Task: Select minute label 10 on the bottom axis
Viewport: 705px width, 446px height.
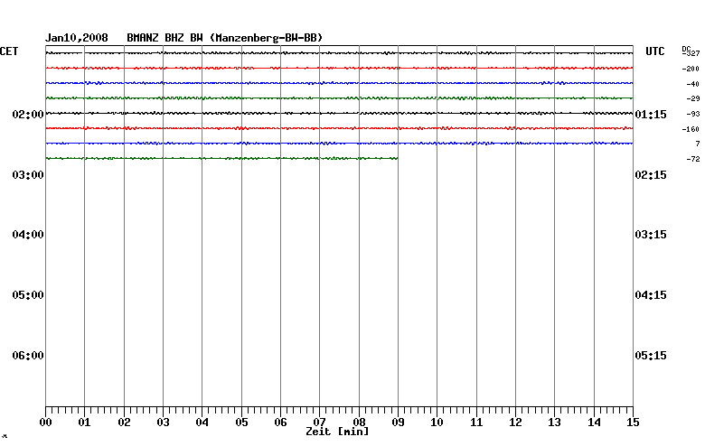Action: coord(437,423)
